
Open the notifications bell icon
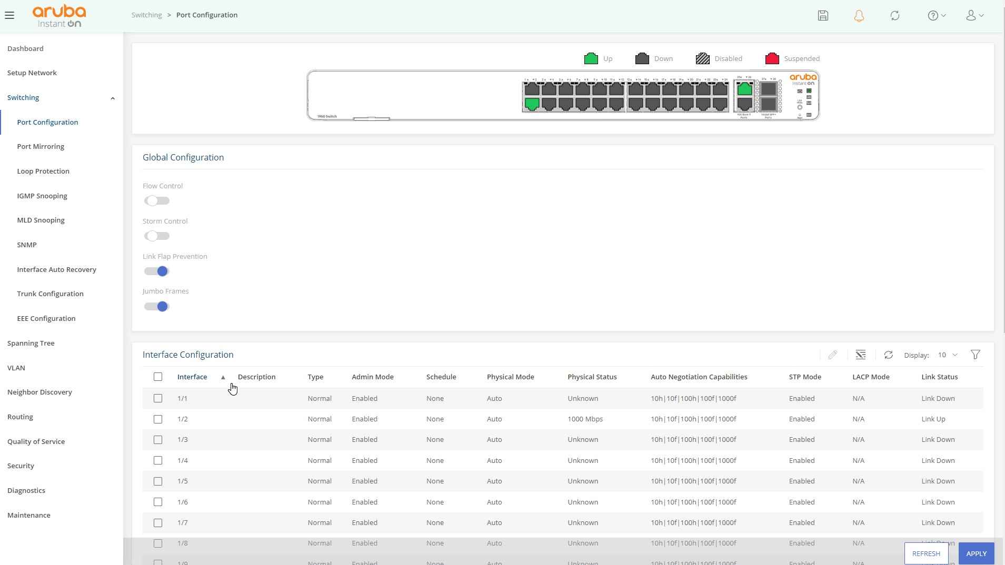[859, 16]
